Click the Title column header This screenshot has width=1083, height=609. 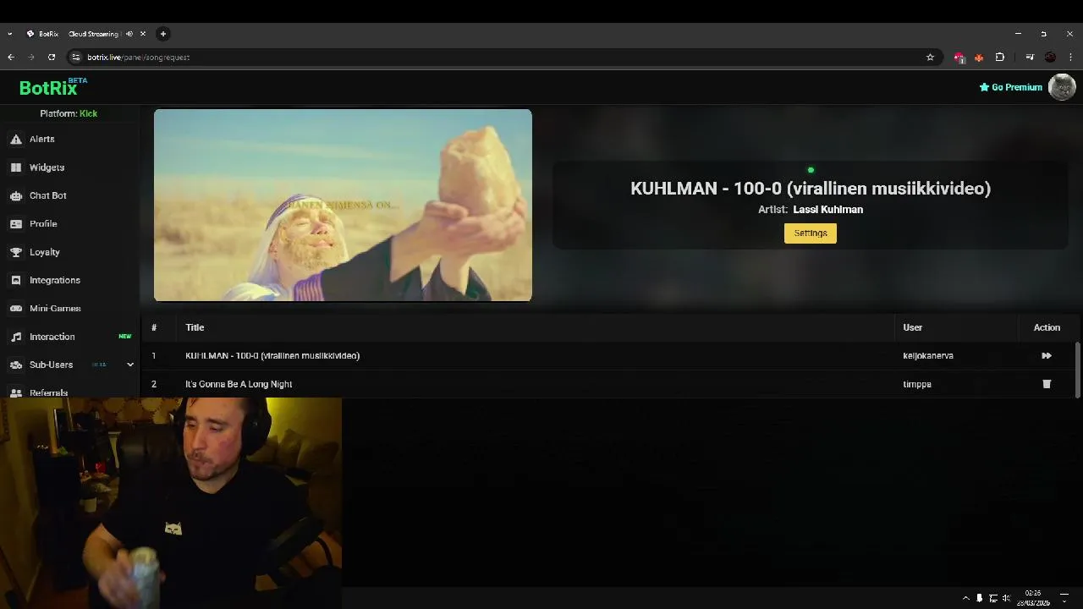195,327
